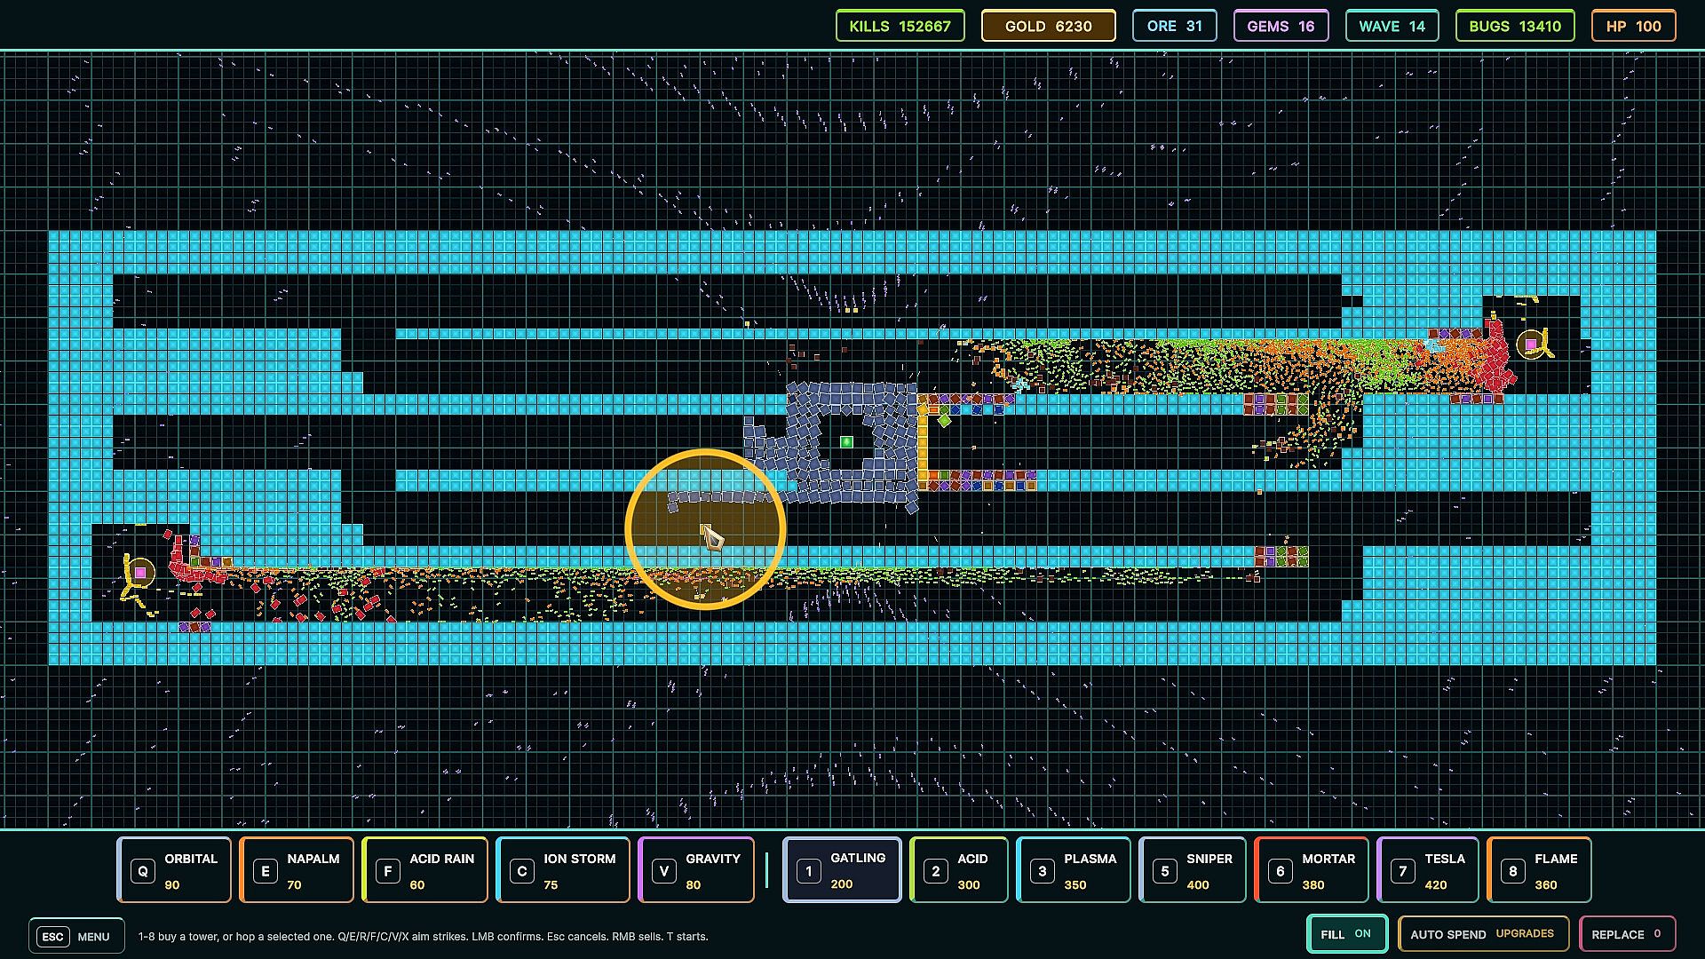Pick the Tesla tower
1705x959 pixels.
click(x=1428, y=870)
